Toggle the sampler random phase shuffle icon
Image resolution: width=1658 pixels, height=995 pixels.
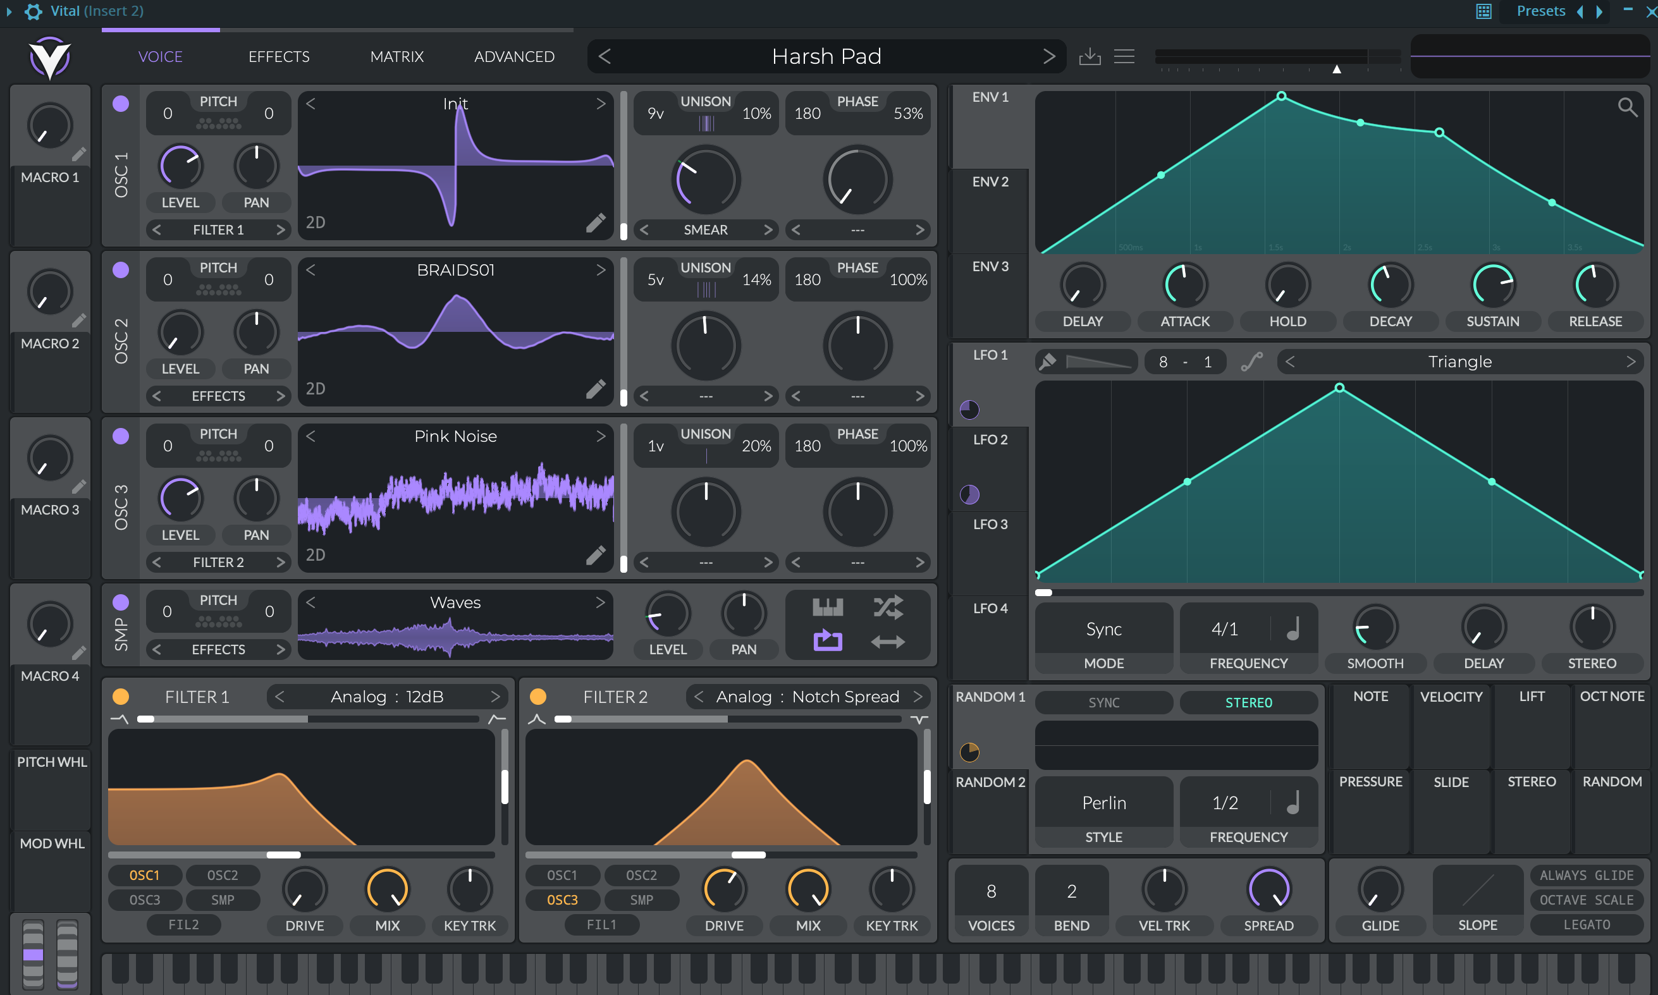[x=888, y=607]
